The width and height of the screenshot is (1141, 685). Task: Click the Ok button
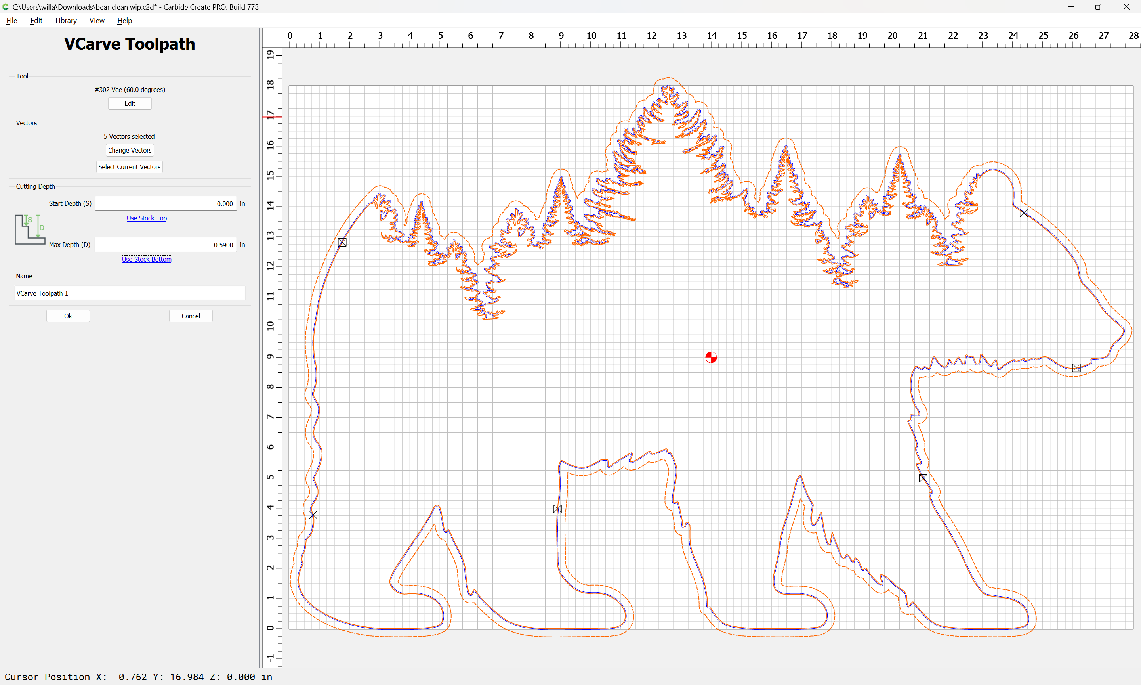click(68, 316)
